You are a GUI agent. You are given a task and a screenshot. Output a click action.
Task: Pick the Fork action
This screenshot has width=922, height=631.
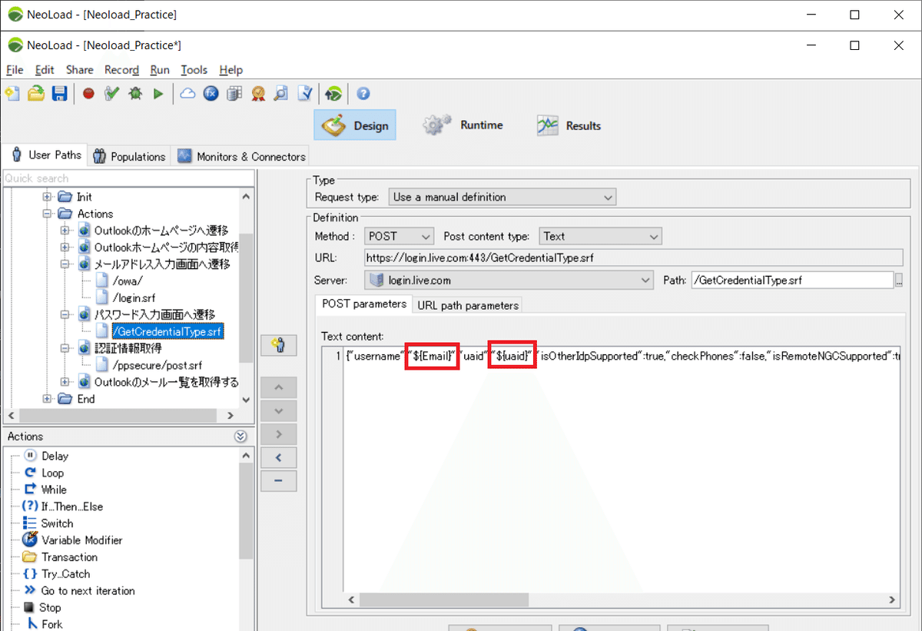point(52,624)
